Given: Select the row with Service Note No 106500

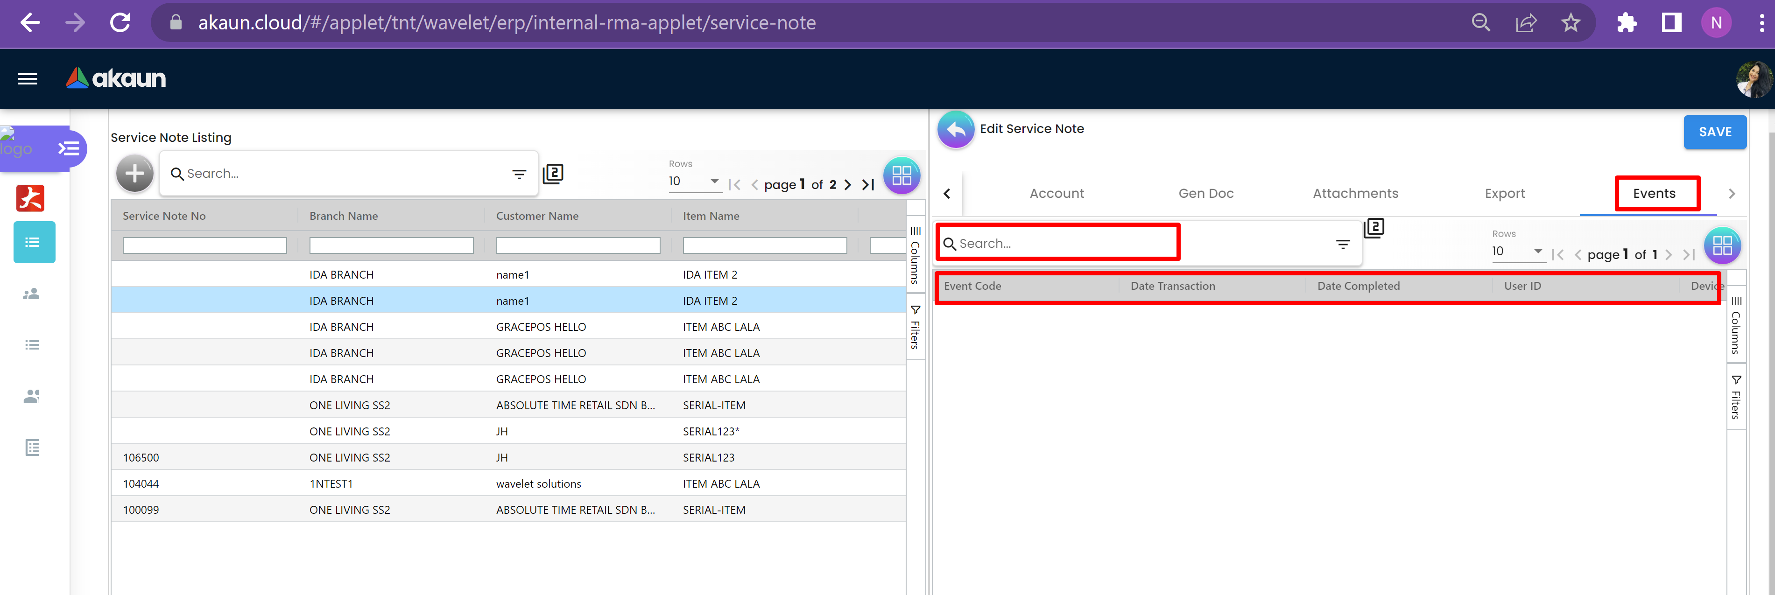Looking at the screenshot, I should point(141,457).
